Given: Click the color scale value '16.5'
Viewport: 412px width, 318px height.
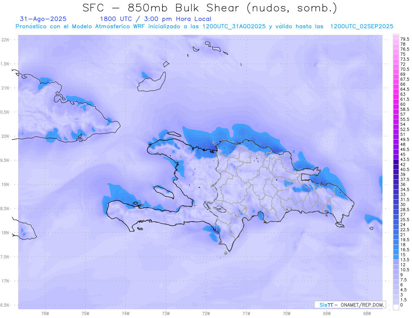Looking at the screenshot, I should (x=405, y=249).
